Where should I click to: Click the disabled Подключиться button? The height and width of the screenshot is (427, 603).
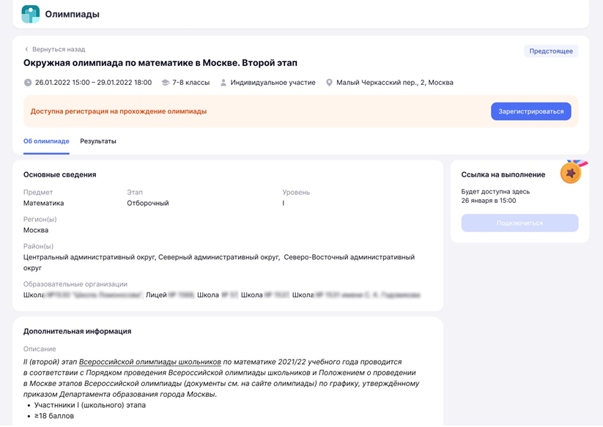(x=519, y=223)
